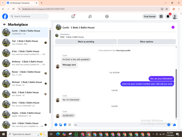Click the Search Facebook field

tap(29, 16)
